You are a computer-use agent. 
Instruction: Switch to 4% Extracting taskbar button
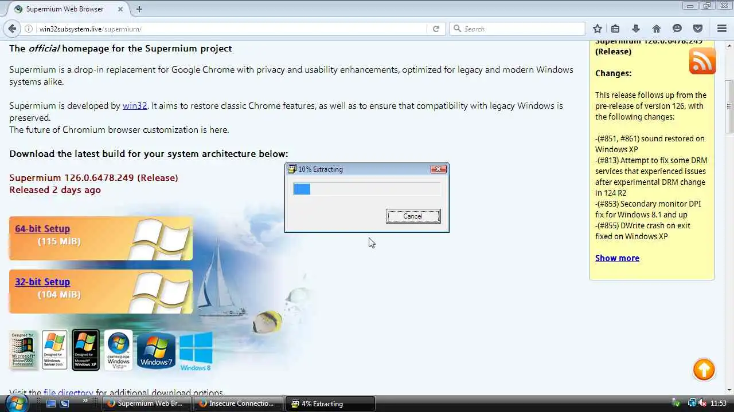pyautogui.click(x=330, y=403)
